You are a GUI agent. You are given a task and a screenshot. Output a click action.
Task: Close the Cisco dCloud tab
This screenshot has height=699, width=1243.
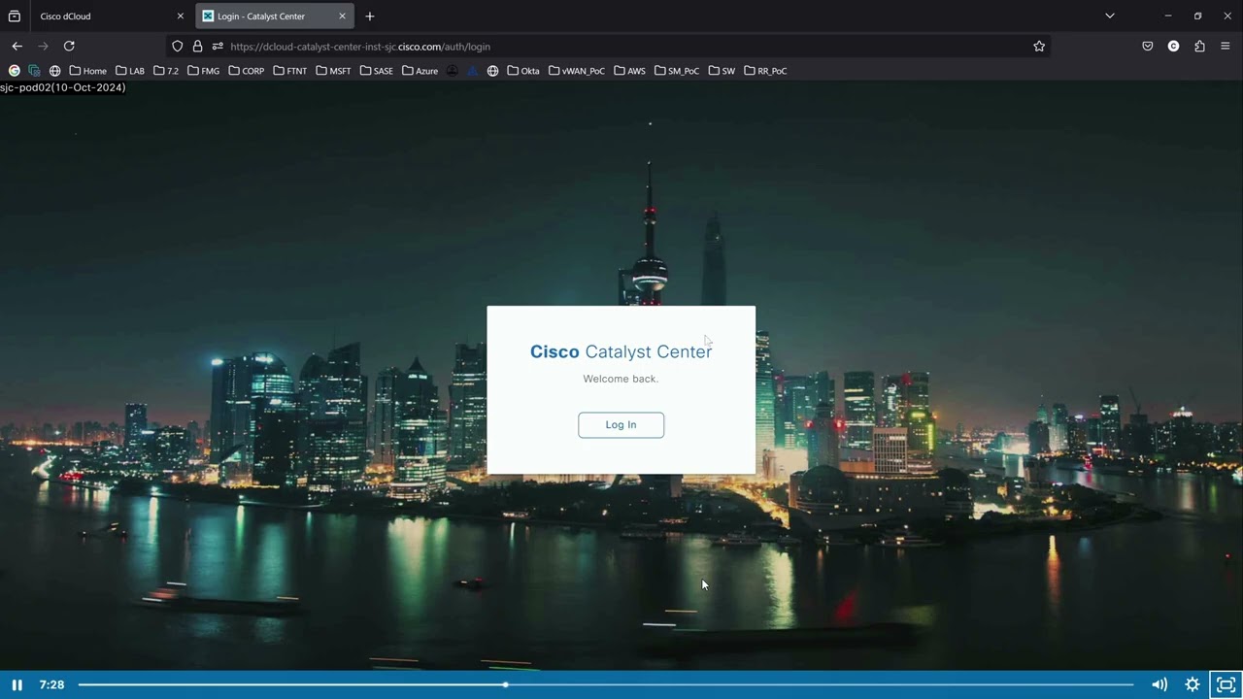tap(180, 16)
